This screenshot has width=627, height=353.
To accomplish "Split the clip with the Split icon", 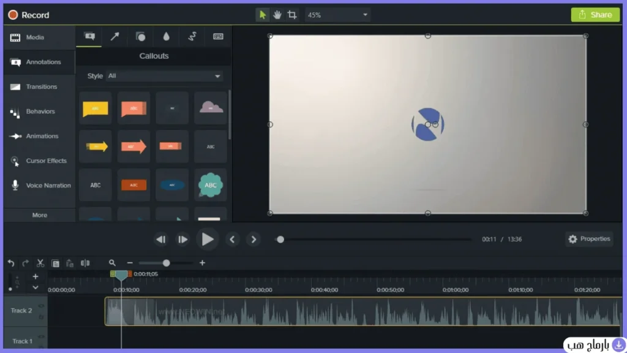I will (x=85, y=263).
